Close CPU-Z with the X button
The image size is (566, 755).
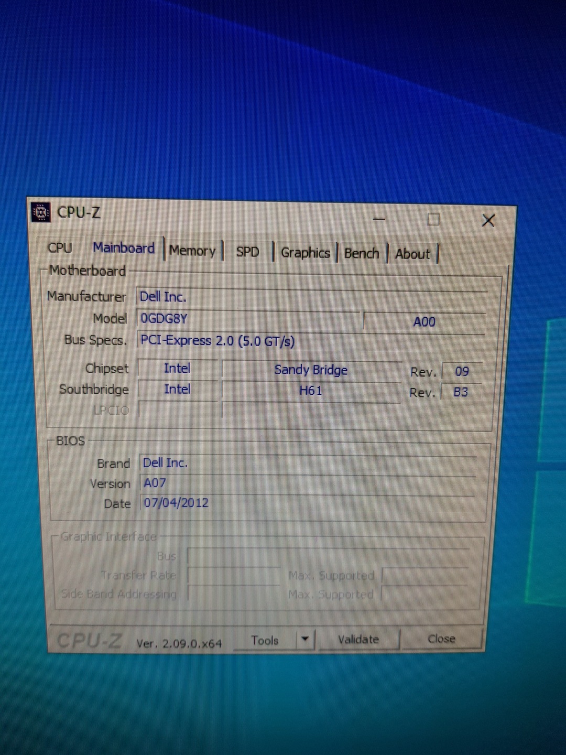point(488,220)
